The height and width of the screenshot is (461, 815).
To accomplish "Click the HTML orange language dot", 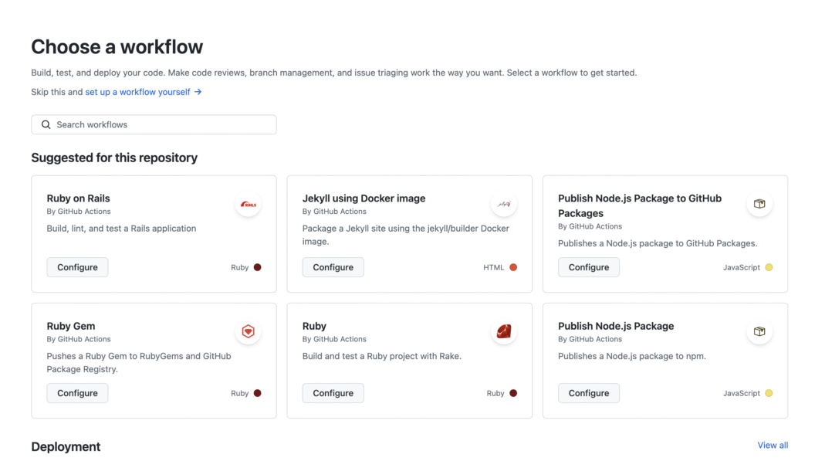I will click(x=513, y=267).
